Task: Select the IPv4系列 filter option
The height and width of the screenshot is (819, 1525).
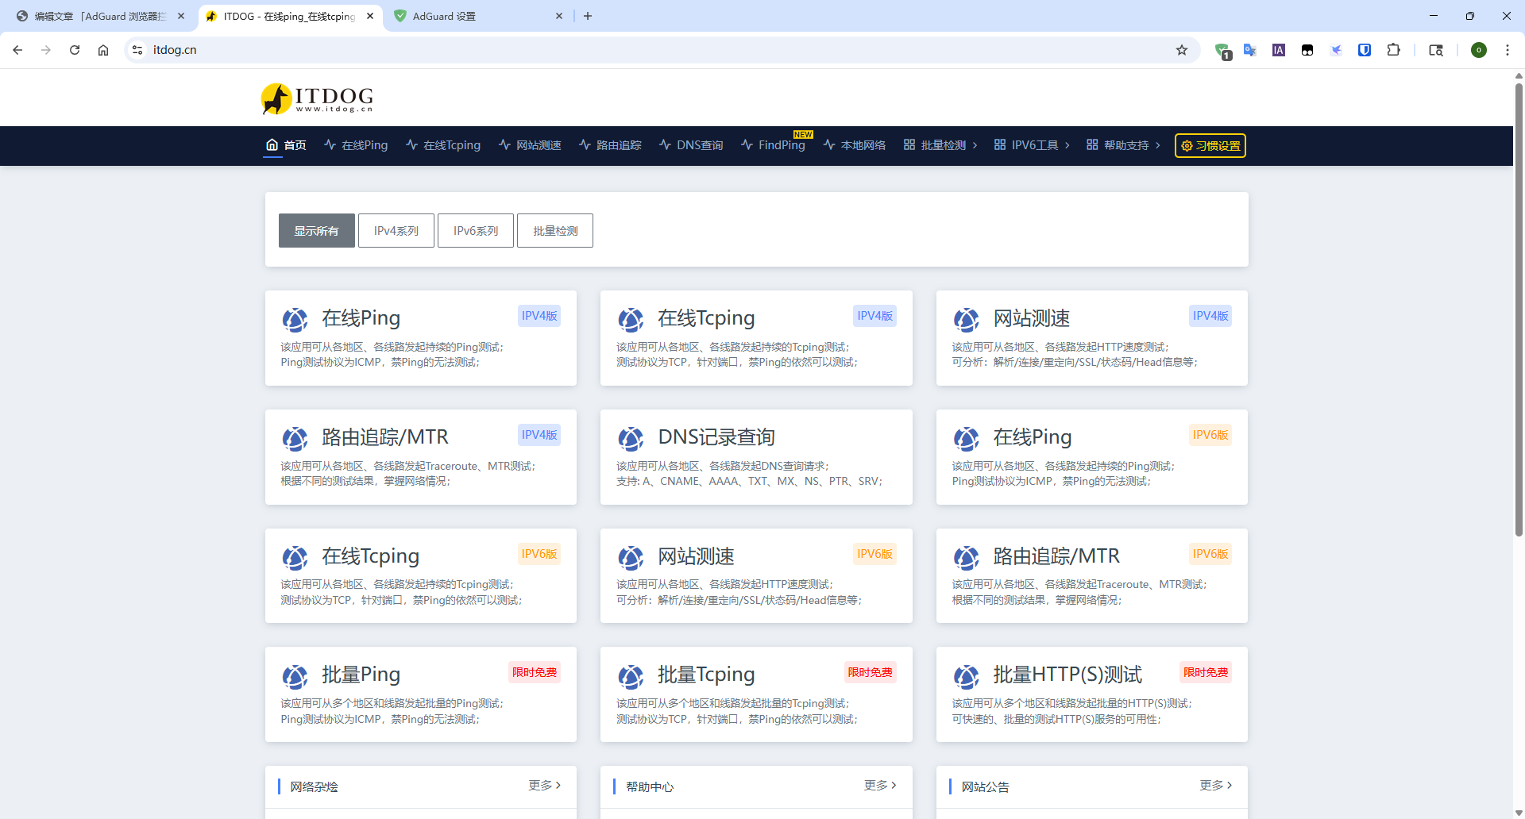Action: tap(396, 230)
